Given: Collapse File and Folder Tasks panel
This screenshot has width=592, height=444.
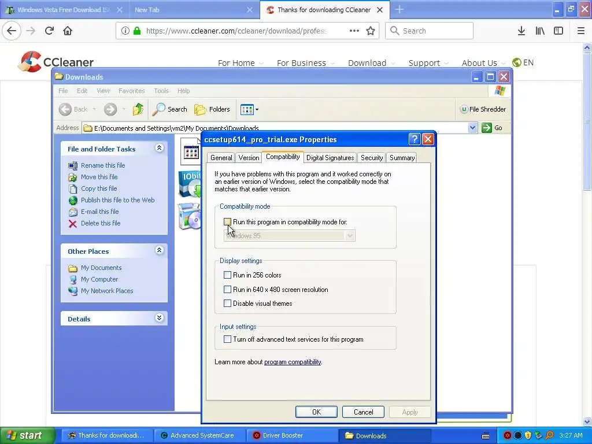Looking at the screenshot, I should point(160,148).
